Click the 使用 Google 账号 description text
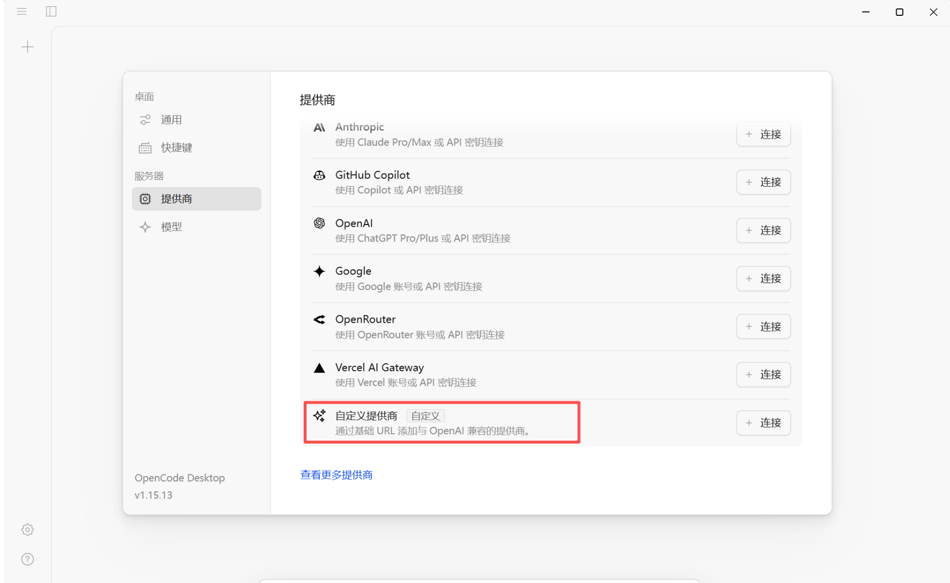Screen dimensions: 950x583 point(409,286)
